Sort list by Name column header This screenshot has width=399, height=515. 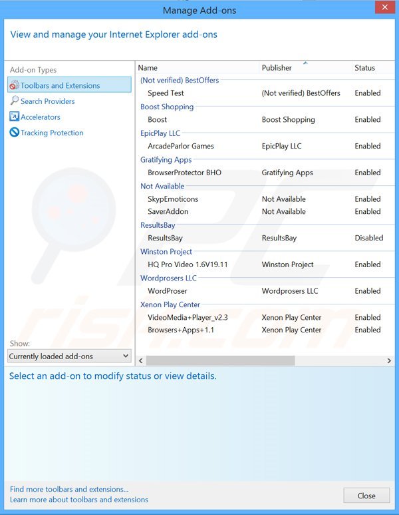pos(198,68)
